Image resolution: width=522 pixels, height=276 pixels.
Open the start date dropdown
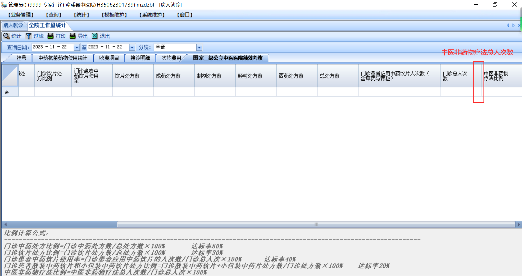[x=77, y=47]
